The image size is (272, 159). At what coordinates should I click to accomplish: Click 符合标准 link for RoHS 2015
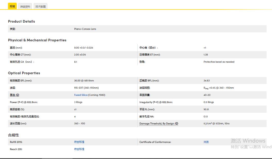pos(79,142)
